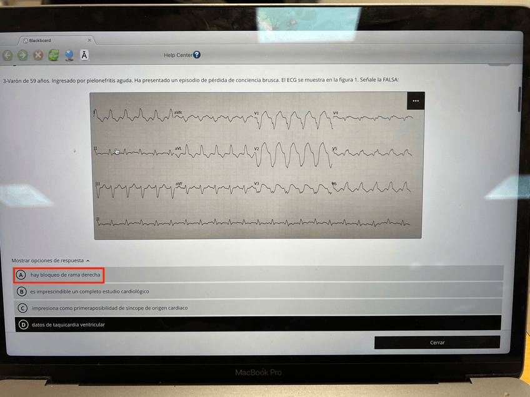
Task: Click the Cerrar button
Action: tap(437, 342)
